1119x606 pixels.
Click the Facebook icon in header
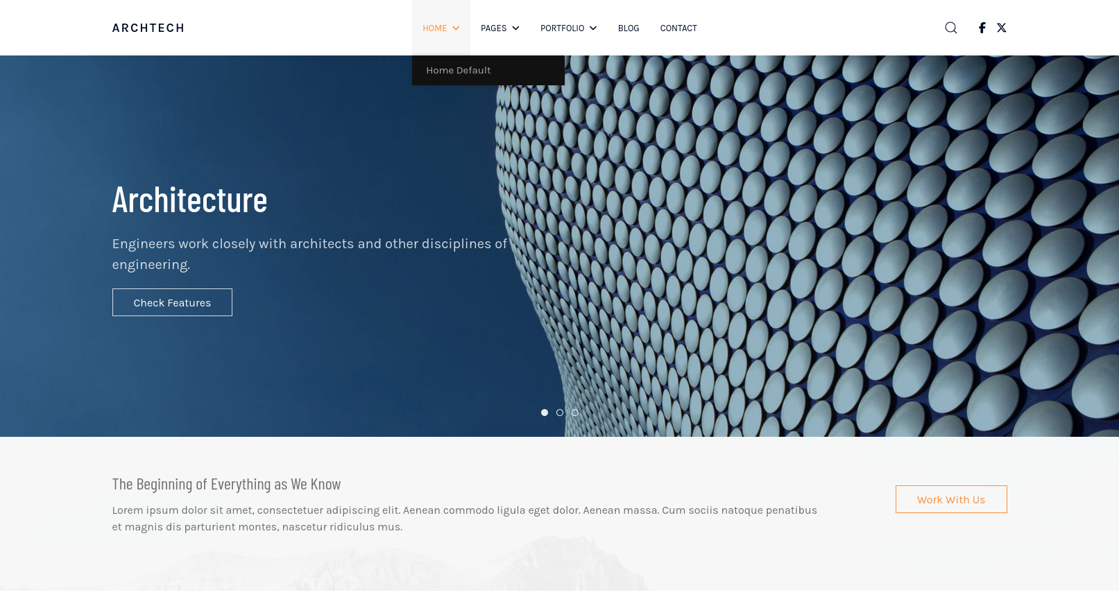pos(982,28)
